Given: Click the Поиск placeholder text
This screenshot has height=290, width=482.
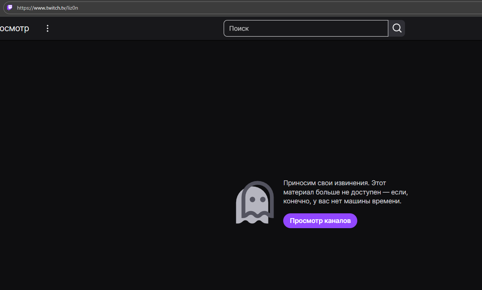Looking at the screenshot, I should pos(239,29).
